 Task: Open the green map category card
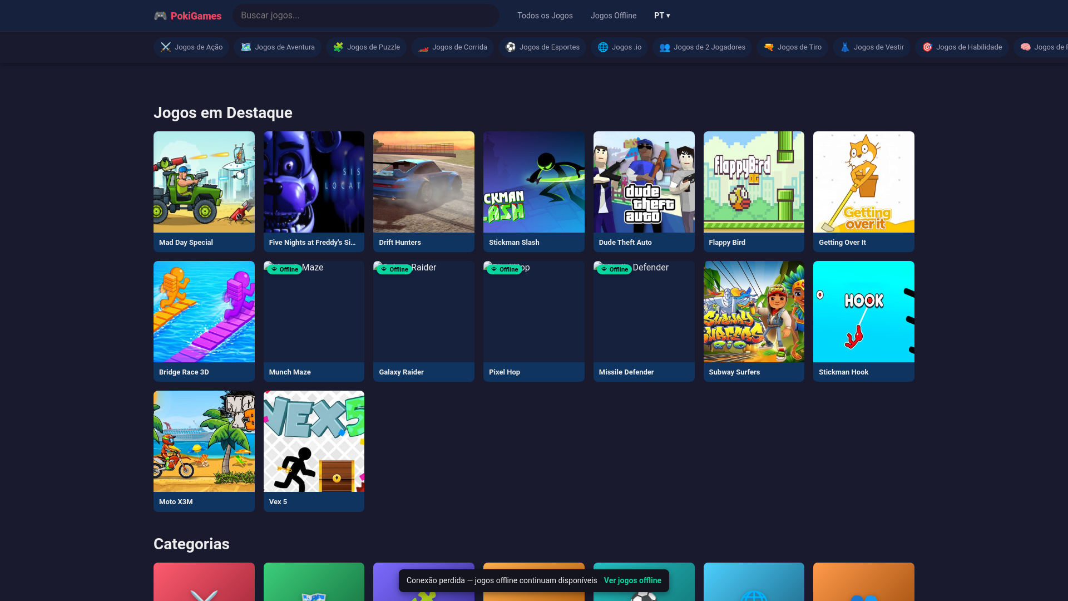coord(314,582)
